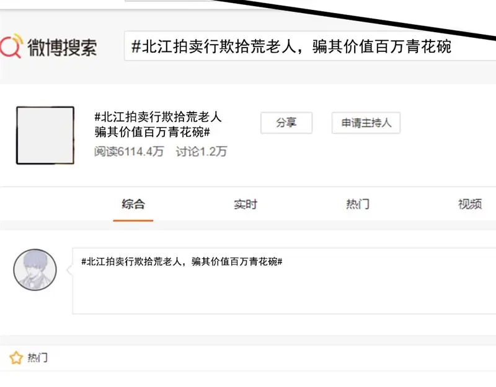Click the second title line 骗其价值百万青花碗#
Viewport: 496px width, 387px height.
pyautogui.click(x=152, y=132)
